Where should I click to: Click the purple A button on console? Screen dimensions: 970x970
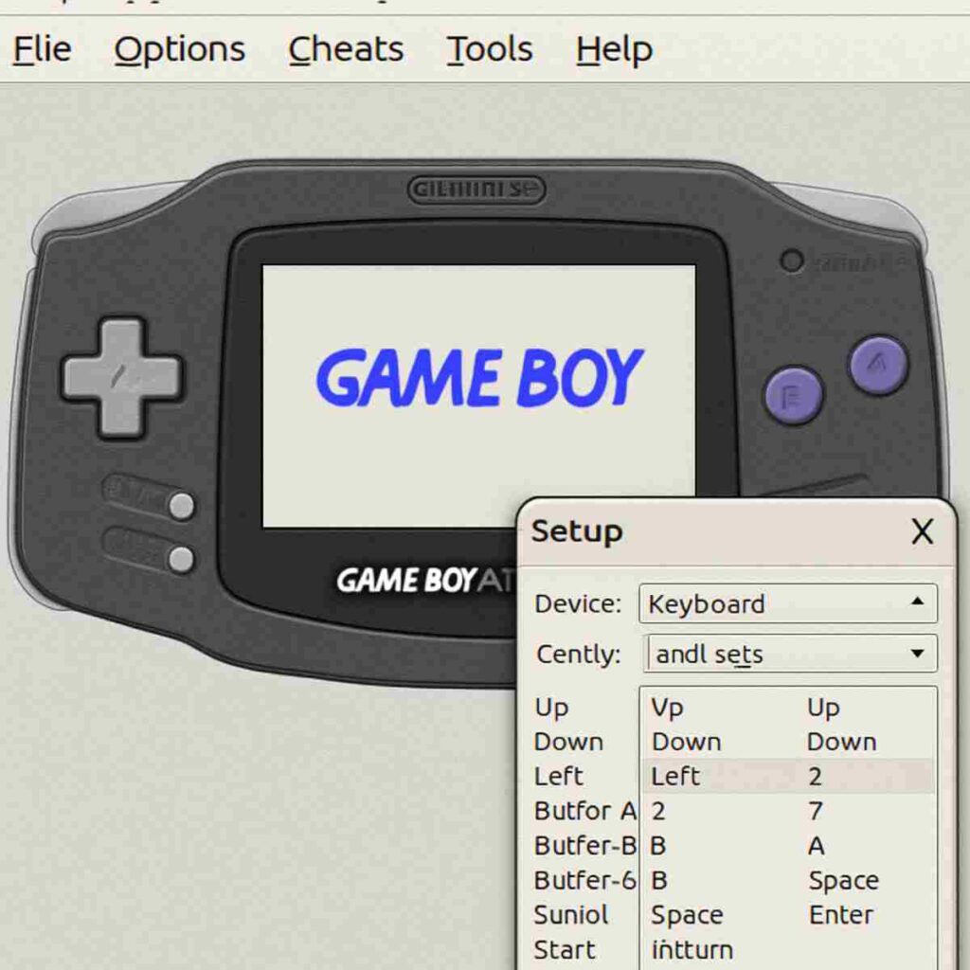878,365
